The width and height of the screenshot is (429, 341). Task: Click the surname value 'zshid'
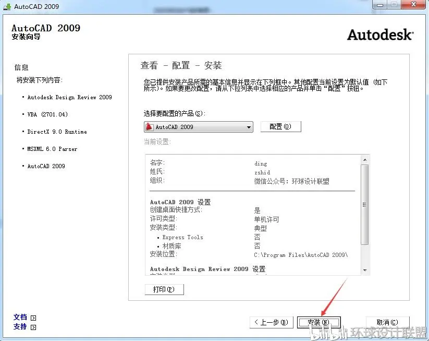[262, 172]
